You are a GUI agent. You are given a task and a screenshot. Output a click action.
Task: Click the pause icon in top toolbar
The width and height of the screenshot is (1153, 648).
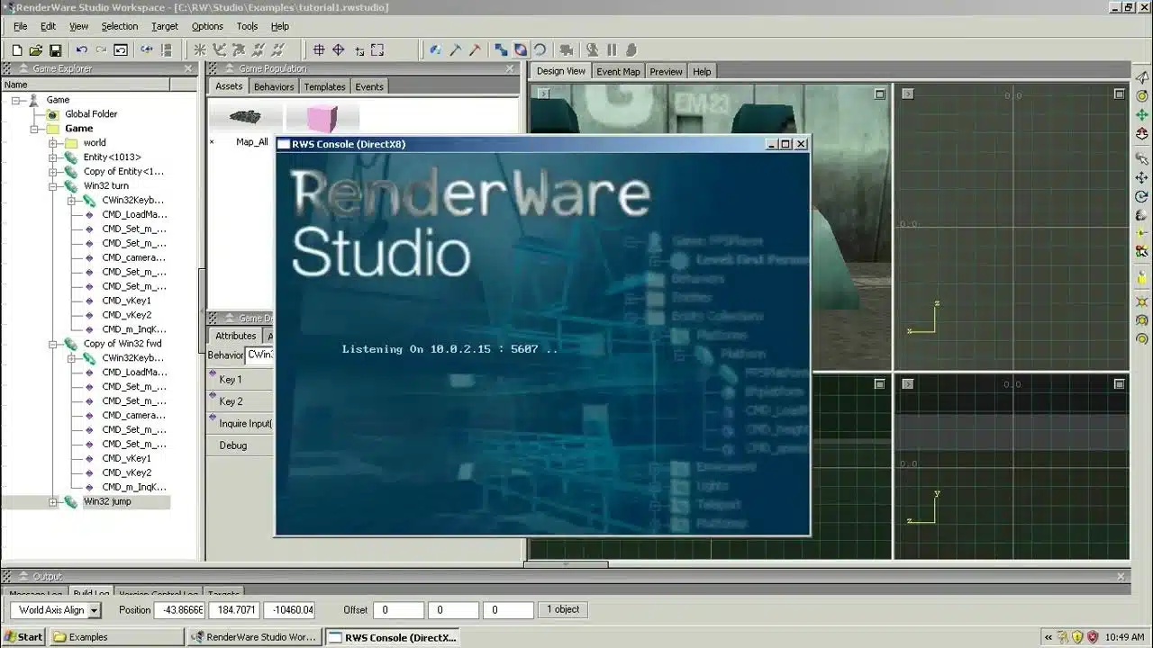click(x=612, y=50)
